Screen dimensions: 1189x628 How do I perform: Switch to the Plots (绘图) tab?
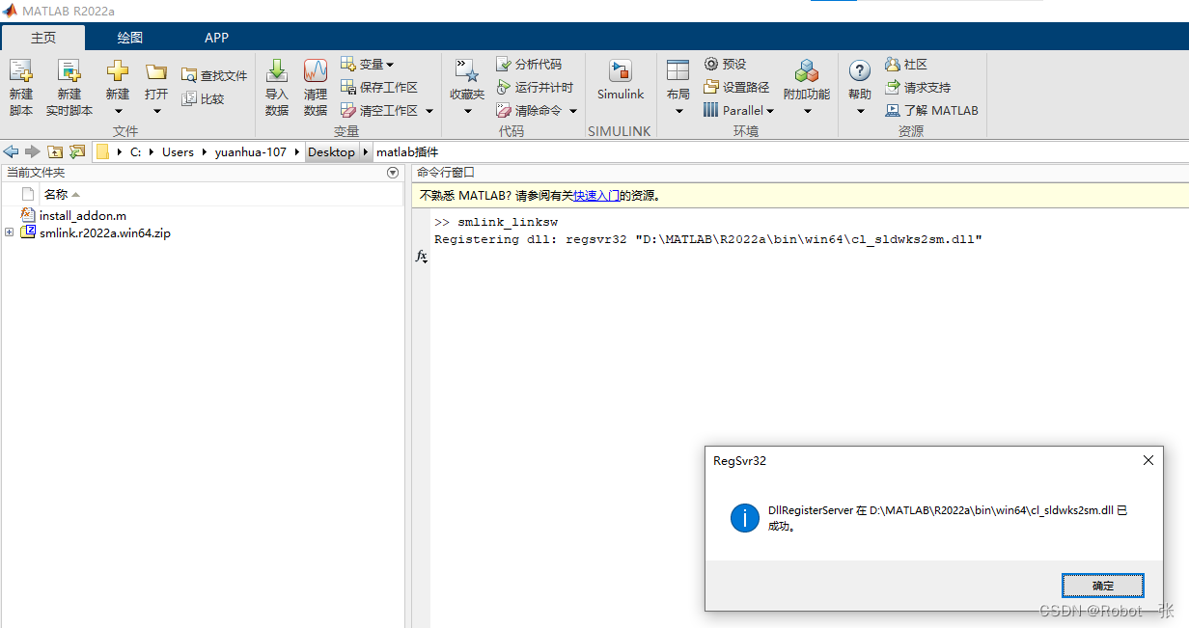130,38
